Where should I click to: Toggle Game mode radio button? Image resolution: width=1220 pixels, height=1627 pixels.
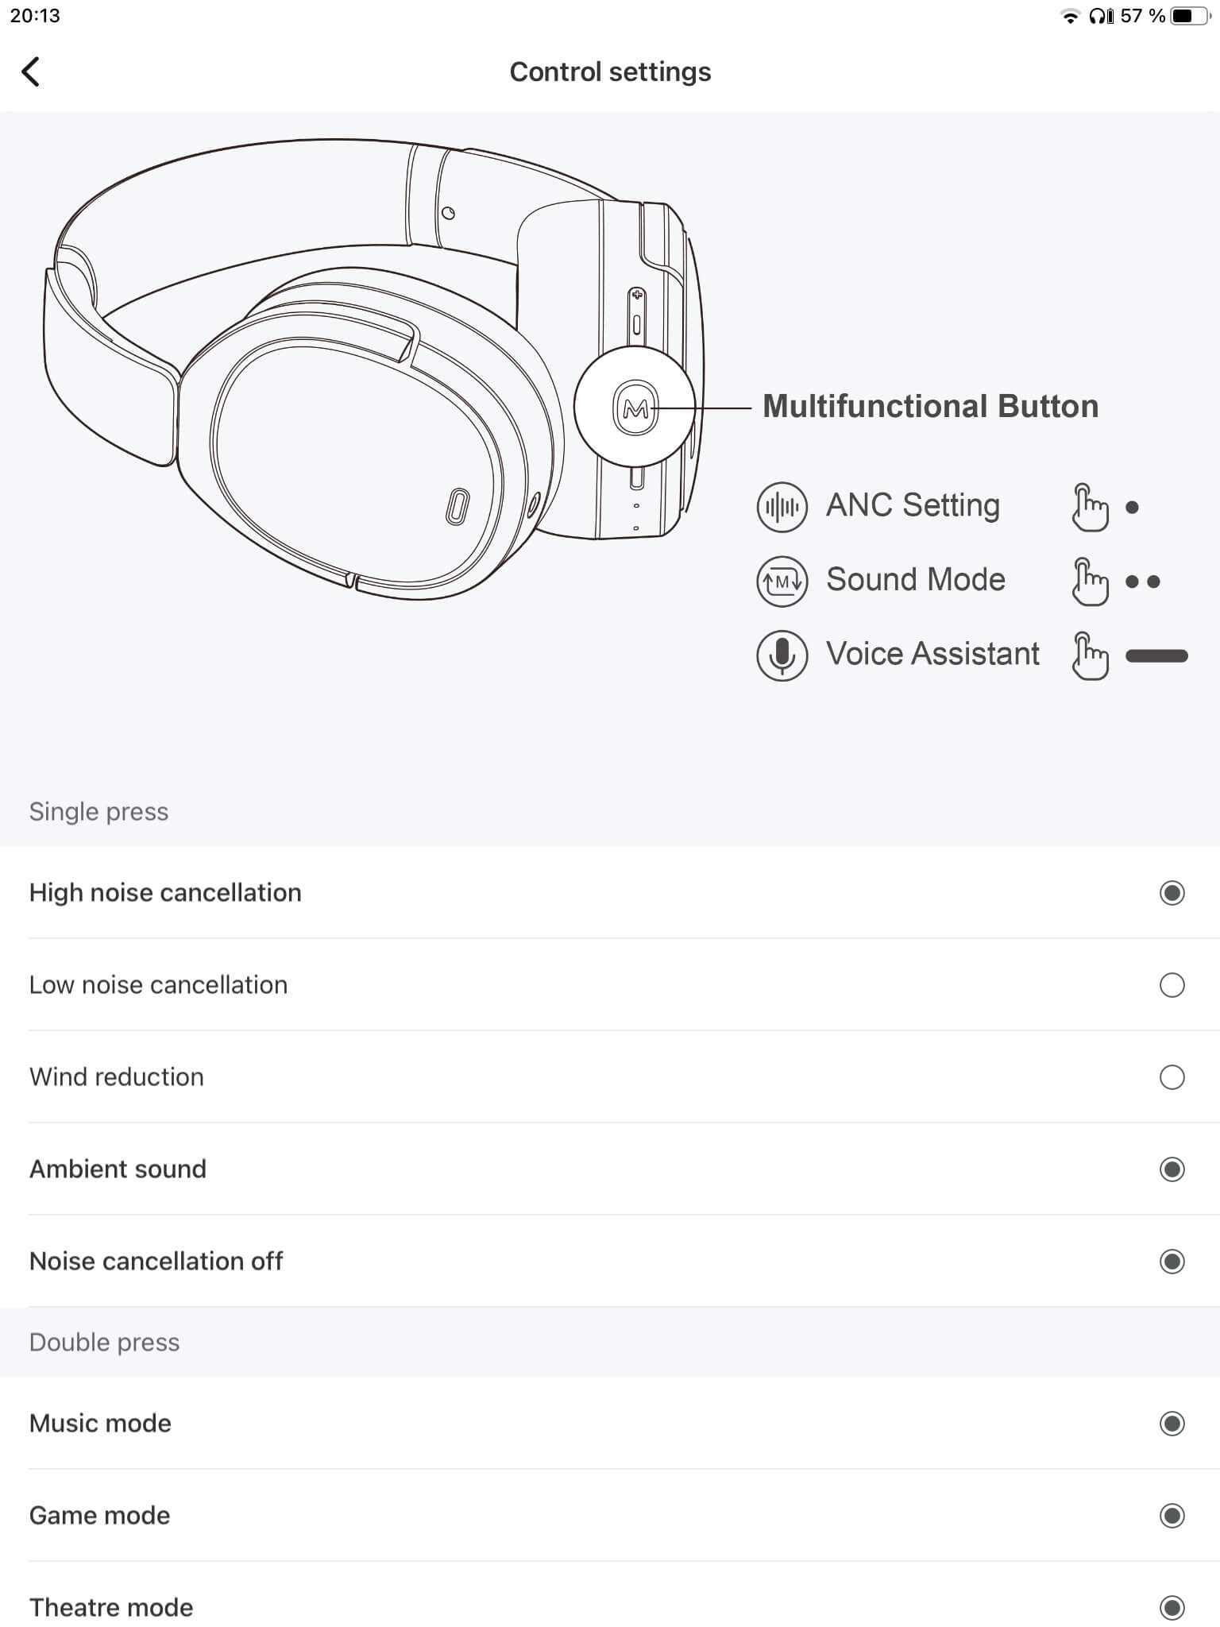coord(1172,1516)
